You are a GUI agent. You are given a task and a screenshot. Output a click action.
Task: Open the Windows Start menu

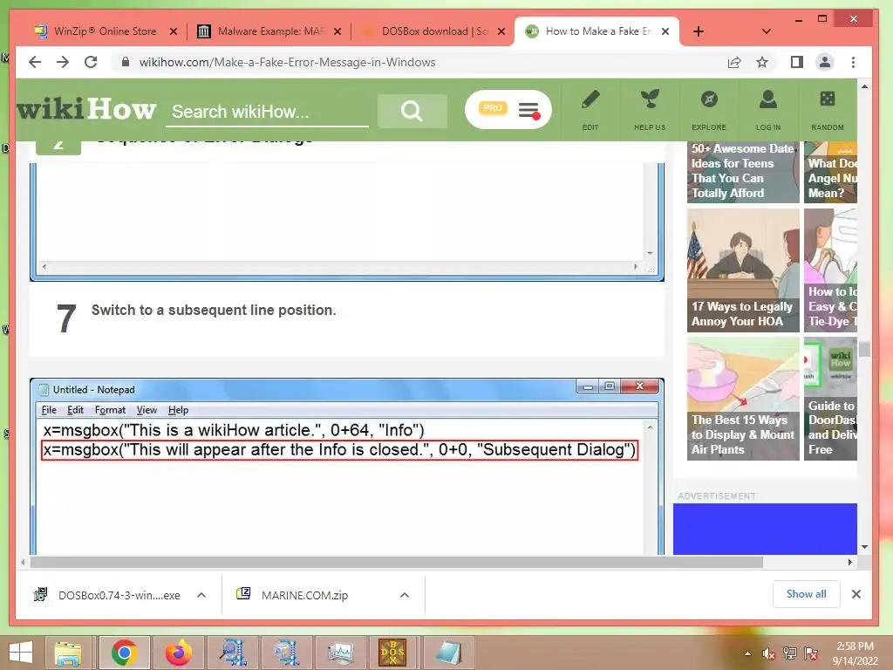pyautogui.click(x=21, y=653)
